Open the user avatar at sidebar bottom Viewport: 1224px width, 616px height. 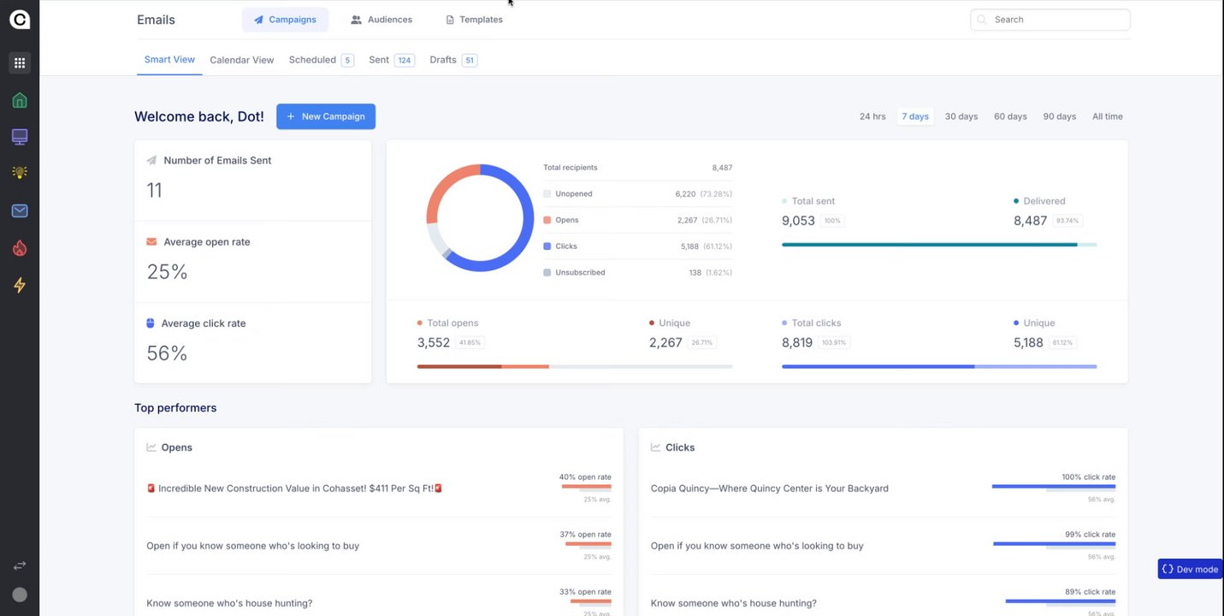(20, 595)
